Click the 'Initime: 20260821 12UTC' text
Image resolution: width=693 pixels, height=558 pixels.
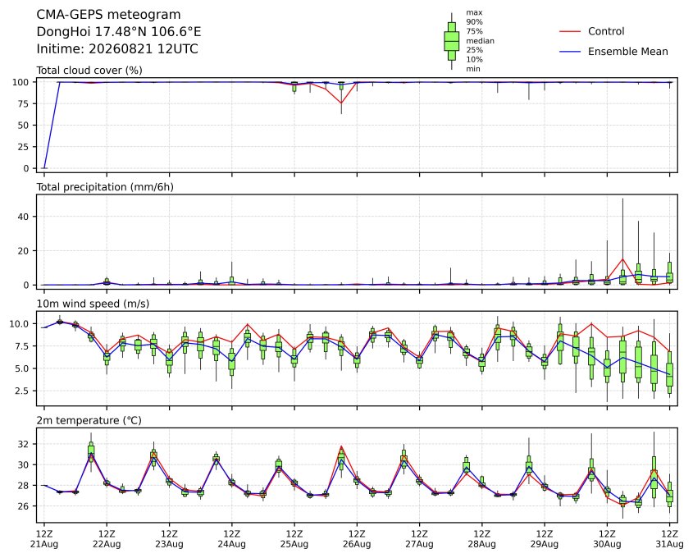pos(117,48)
